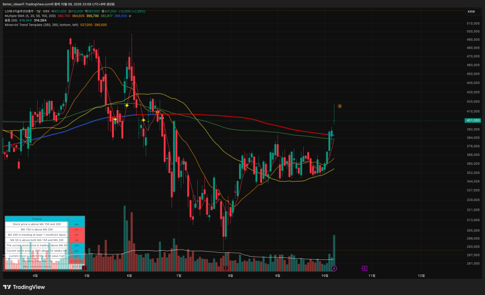
Task: Click the 12월 label on the time axis
Action: (421, 275)
